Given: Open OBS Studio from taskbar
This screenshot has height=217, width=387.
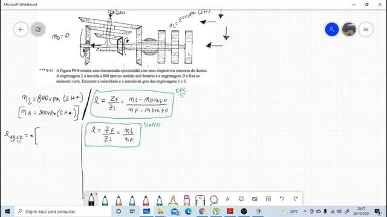Looking at the screenshot, I should click(x=244, y=212).
